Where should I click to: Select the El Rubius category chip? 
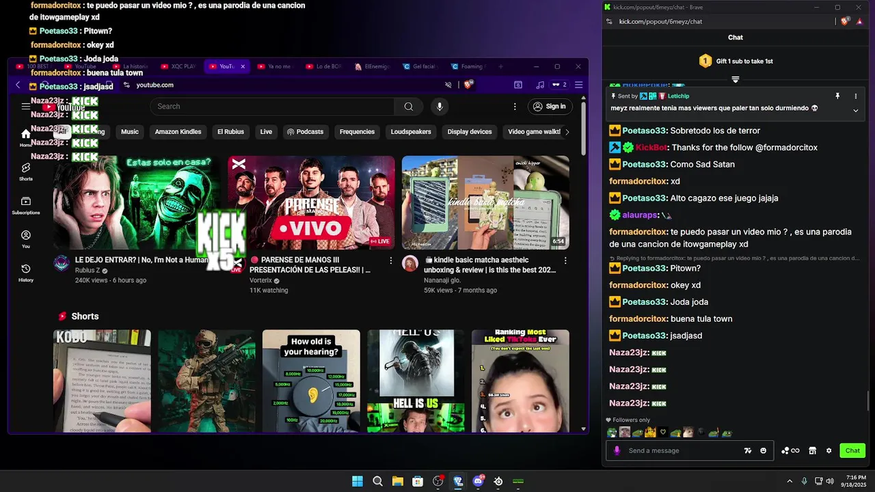tap(230, 132)
